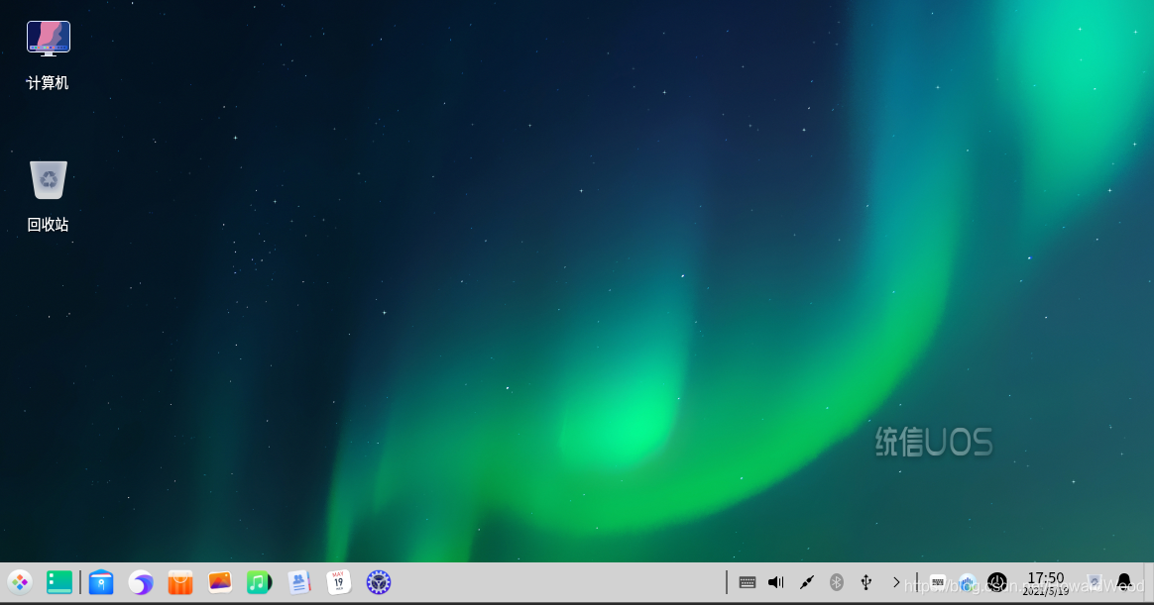Open the blue system monitor tray icon

[967, 583]
